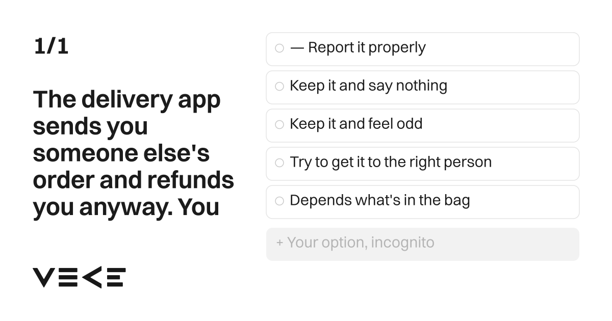Image resolution: width=612 pixels, height=321 pixels.
Task: Select the 'Depends what's in the bag' answer text
Action: point(379,200)
